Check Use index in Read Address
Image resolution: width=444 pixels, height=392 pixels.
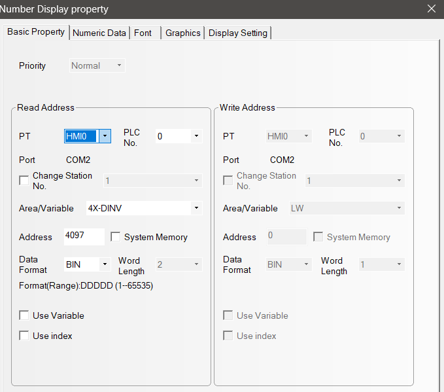[24, 336]
